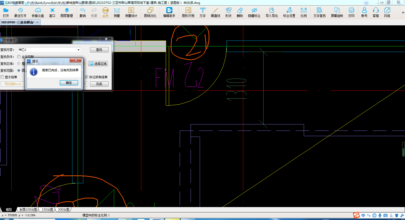The width and height of the screenshot is (405, 220).
Task: Click the 打印 print icon
Action: point(351,12)
